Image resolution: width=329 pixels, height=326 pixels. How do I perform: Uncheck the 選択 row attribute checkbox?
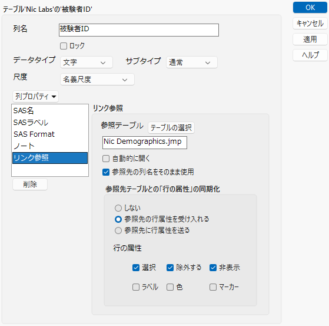(x=136, y=268)
